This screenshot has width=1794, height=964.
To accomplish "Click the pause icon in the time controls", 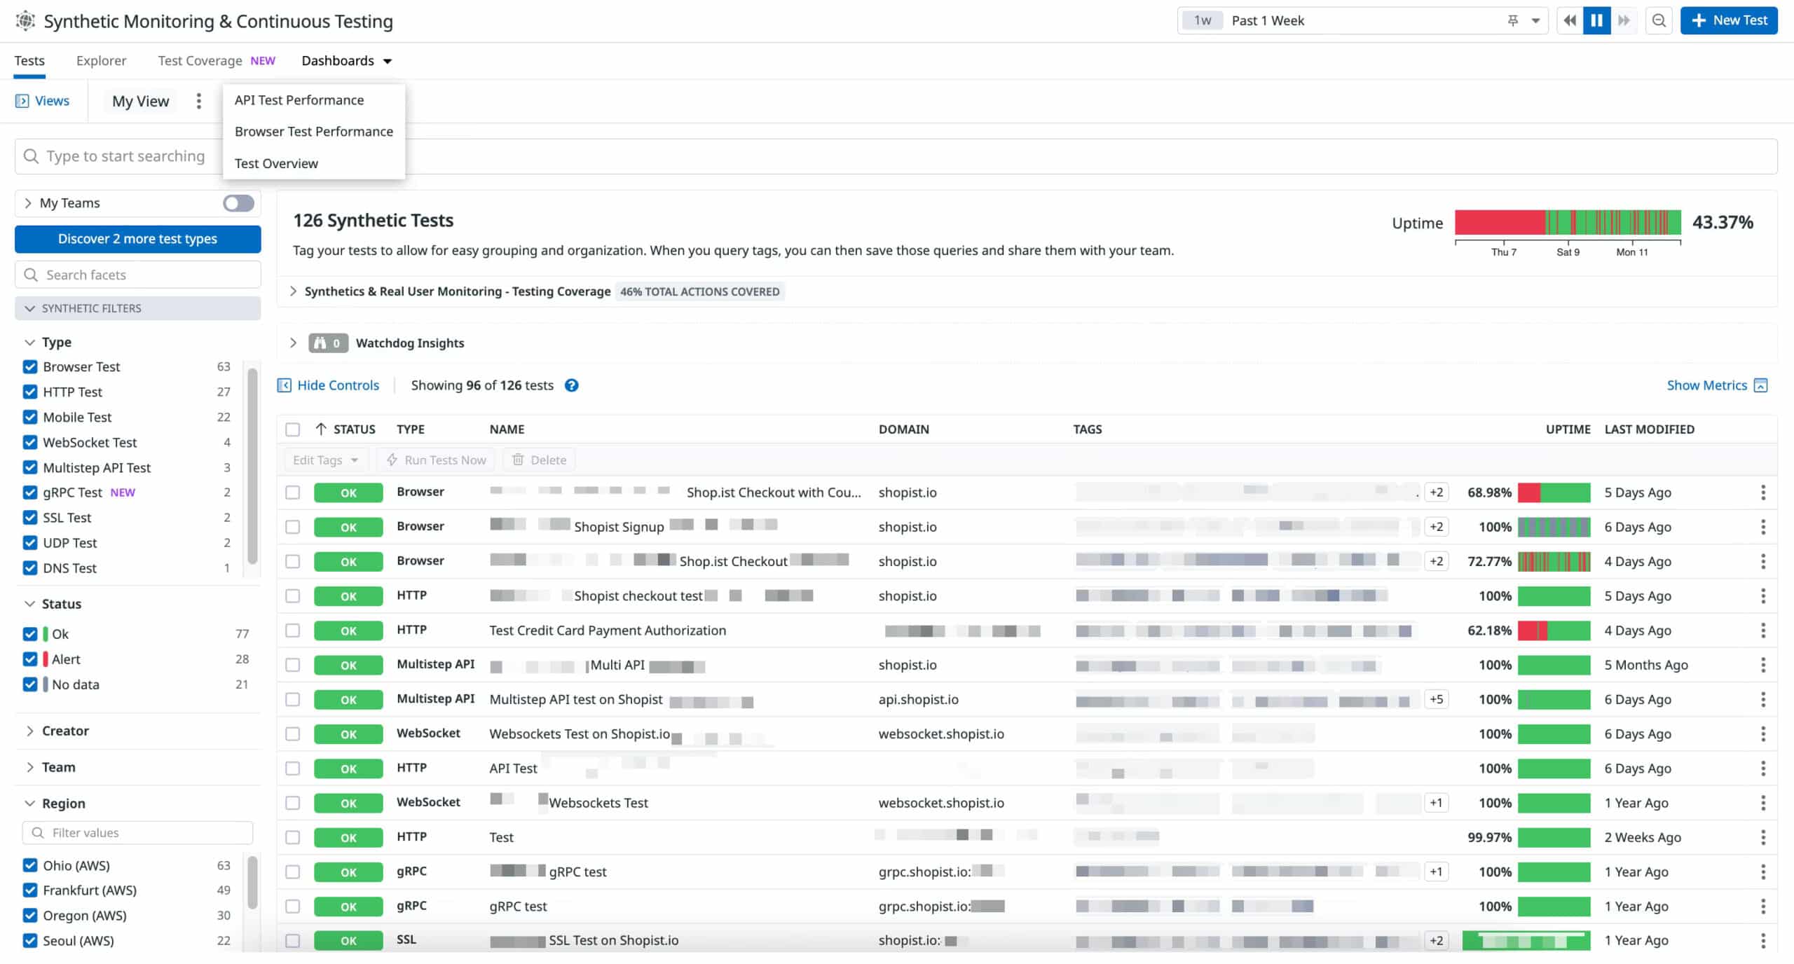I will pyautogui.click(x=1596, y=20).
